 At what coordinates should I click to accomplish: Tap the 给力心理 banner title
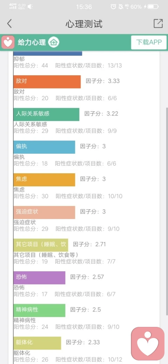[32, 42]
